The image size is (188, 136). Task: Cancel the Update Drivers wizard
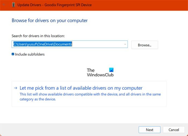click(x=174, y=130)
